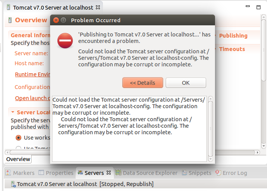Maximize the editor area

[x=259, y=7]
